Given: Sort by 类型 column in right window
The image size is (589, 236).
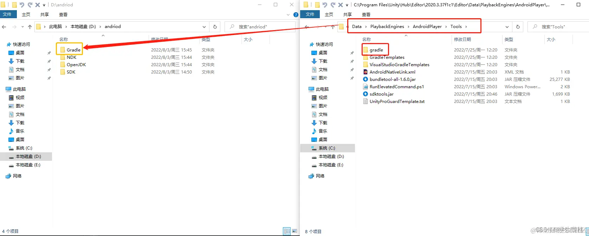Looking at the screenshot, I should tap(509, 39).
